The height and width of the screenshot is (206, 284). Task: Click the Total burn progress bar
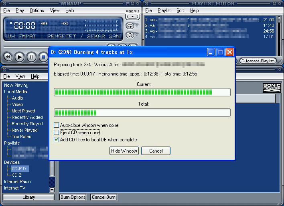(x=142, y=112)
